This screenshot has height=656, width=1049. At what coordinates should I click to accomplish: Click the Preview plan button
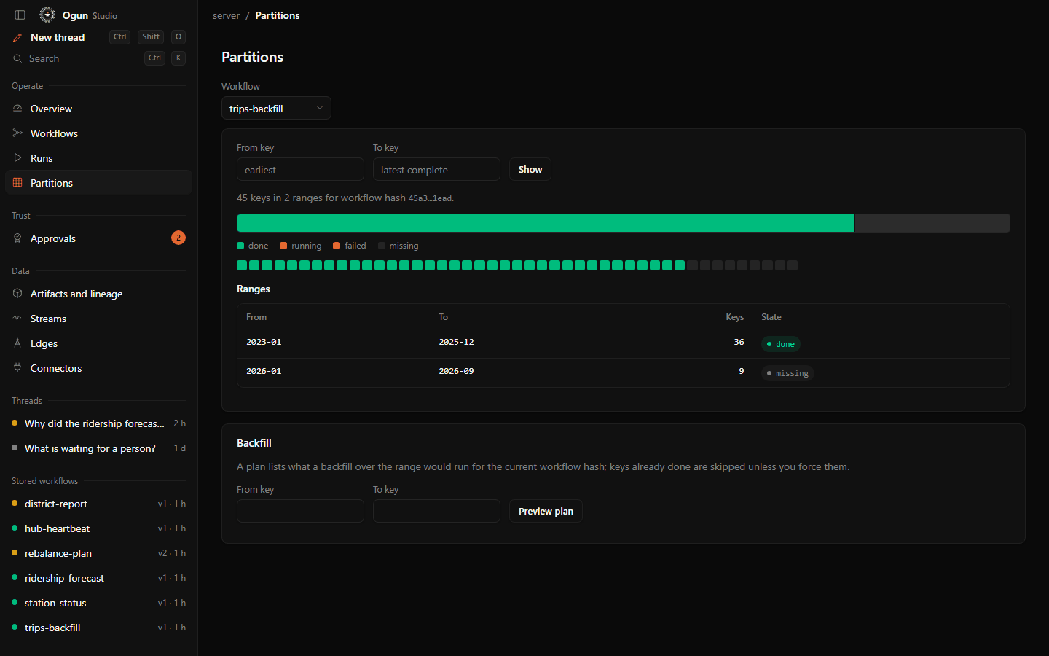pos(546,512)
